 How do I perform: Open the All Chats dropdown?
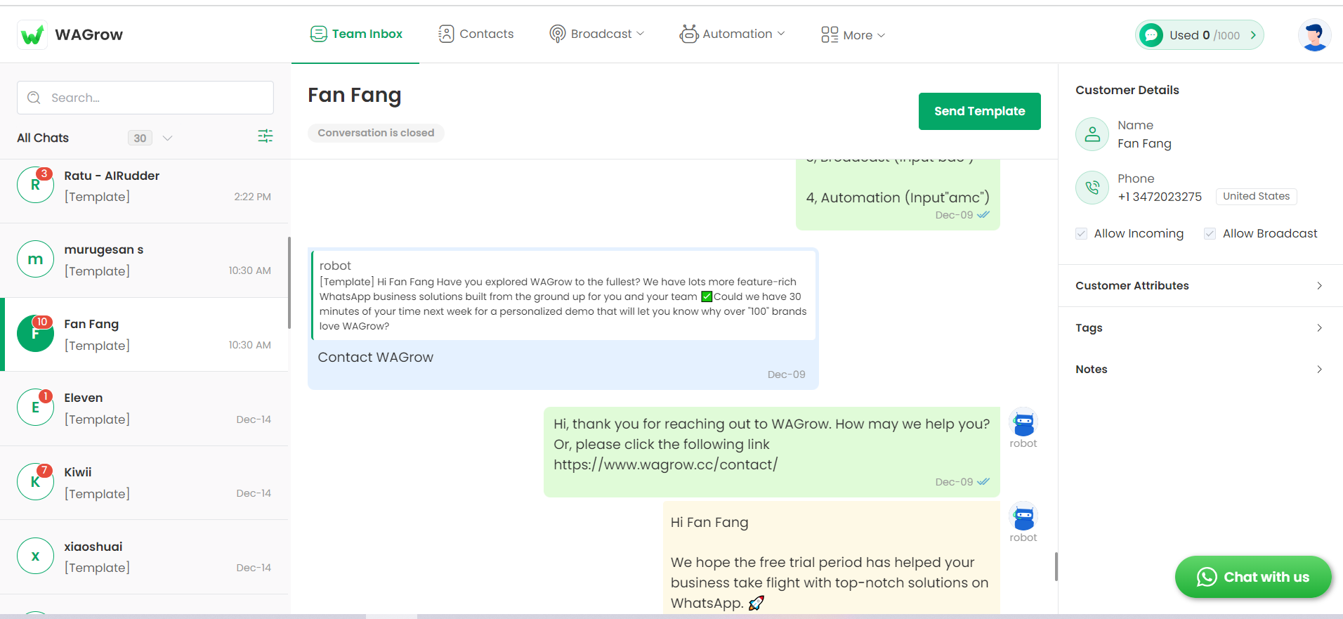click(x=167, y=138)
